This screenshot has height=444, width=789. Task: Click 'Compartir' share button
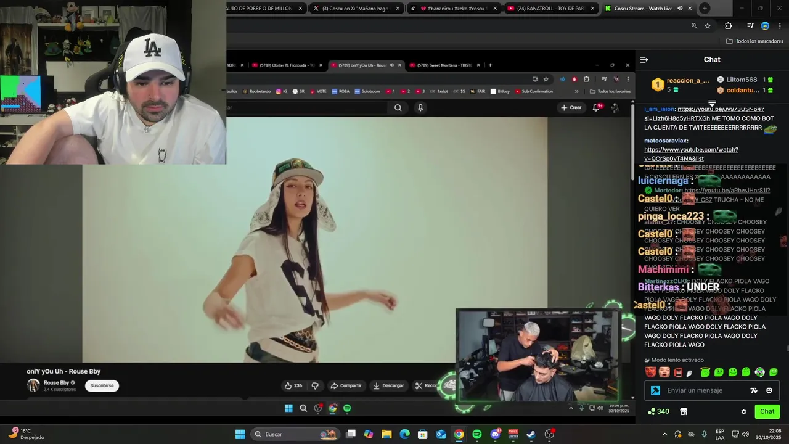(346, 386)
